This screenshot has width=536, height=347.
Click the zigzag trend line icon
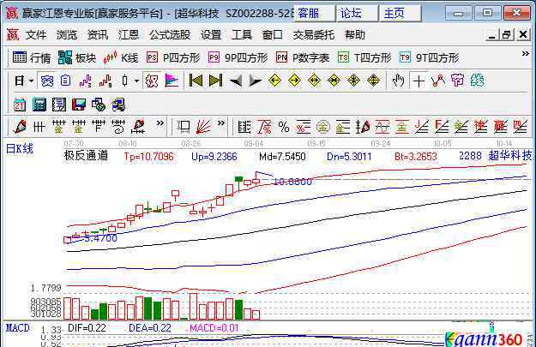coord(438,81)
